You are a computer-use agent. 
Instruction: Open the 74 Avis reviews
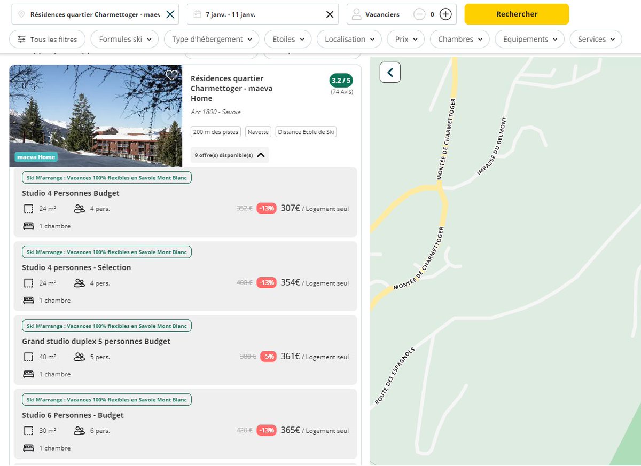pyautogui.click(x=342, y=92)
